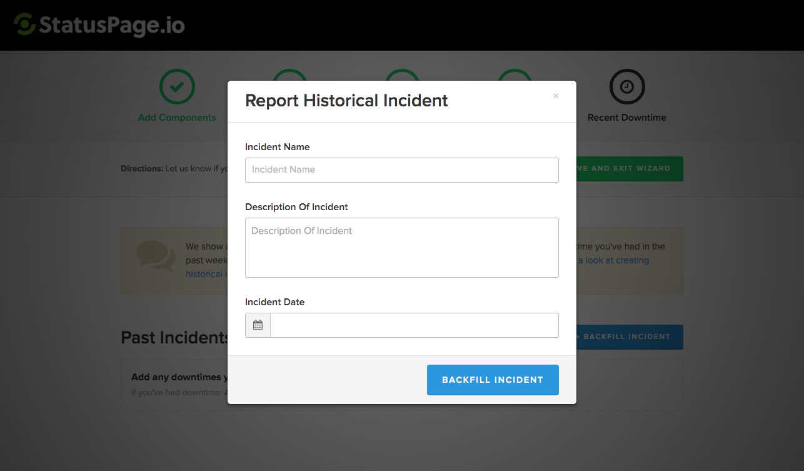The height and width of the screenshot is (471, 804).
Task: Open the 'historical' link in the notice
Action: pos(204,274)
